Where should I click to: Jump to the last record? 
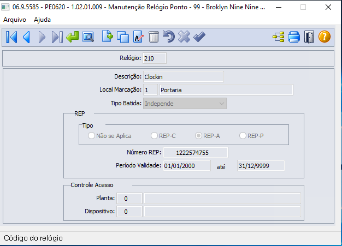pos(57,37)
